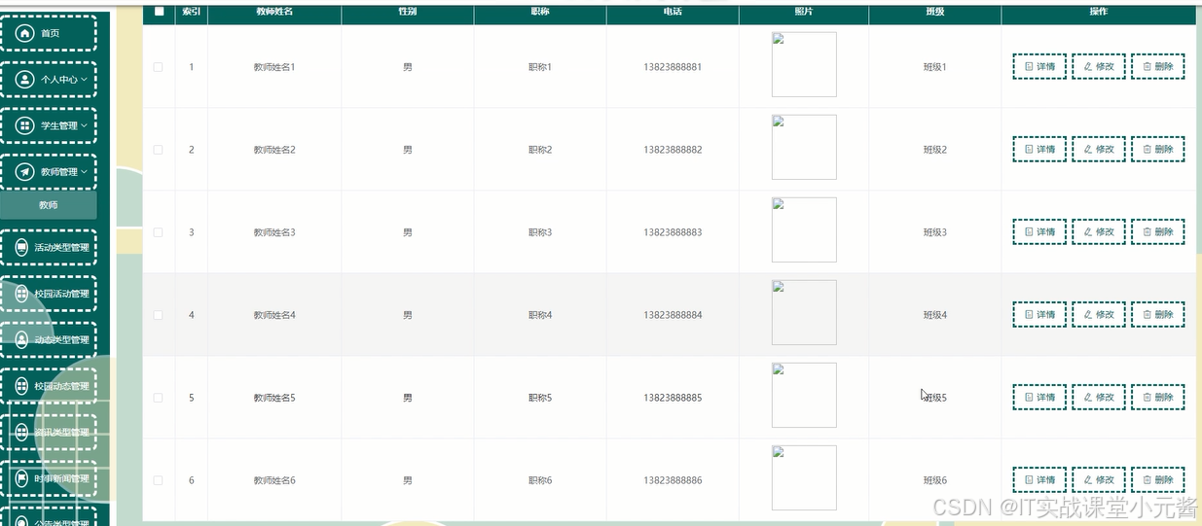
Task: Click the 教师管理 paper plane icon
Action: (25, 172)
